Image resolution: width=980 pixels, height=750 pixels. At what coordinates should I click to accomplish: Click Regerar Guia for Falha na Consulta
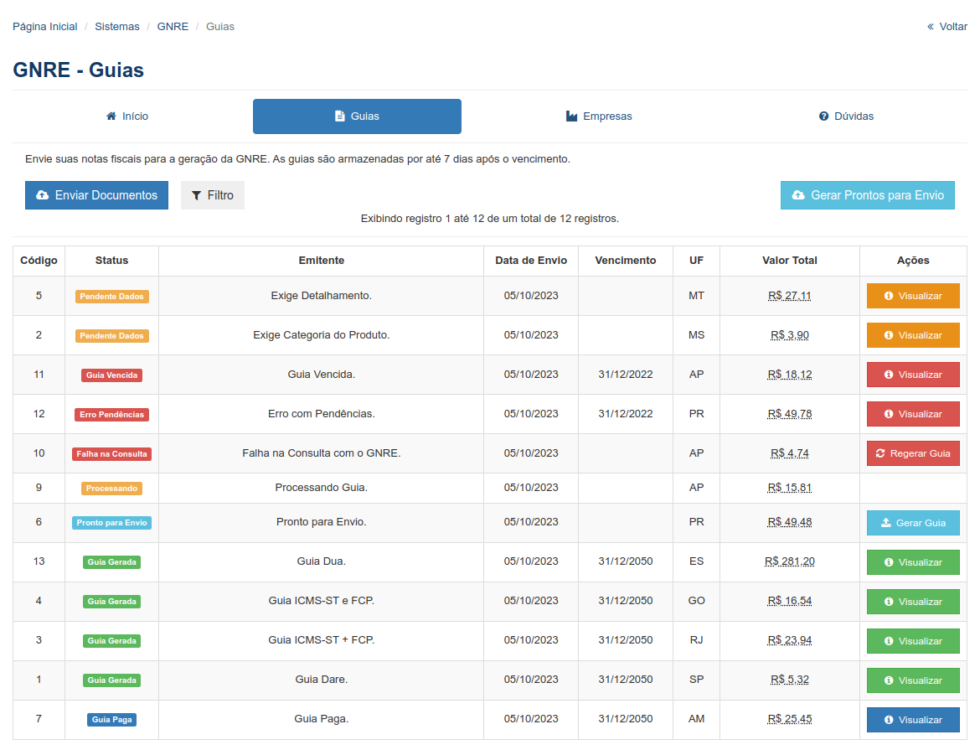913,453
